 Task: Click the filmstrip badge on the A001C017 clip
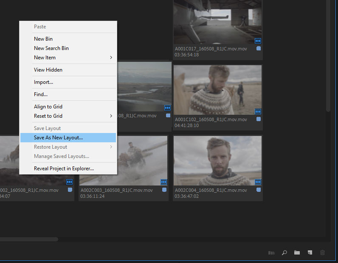click(x=258, y=41)
